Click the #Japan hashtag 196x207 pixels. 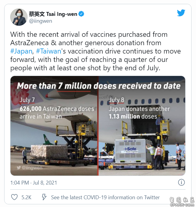tap(21, 51)
